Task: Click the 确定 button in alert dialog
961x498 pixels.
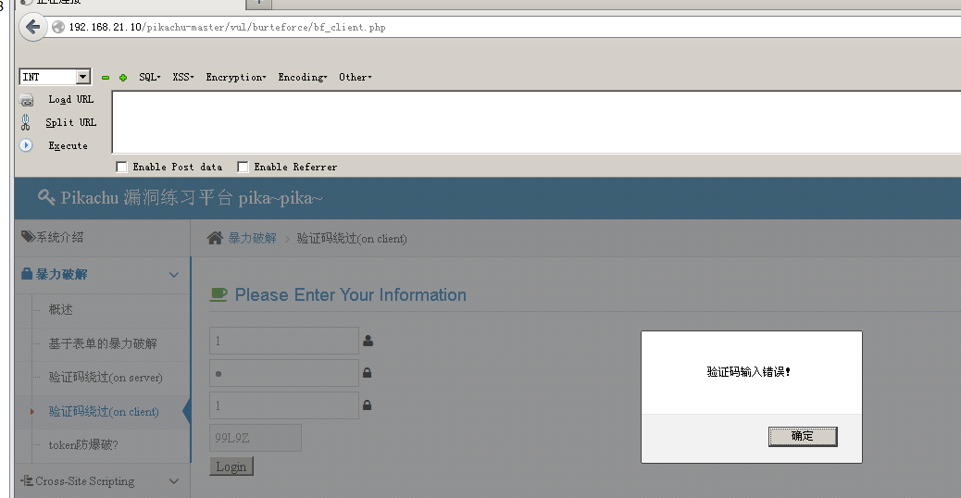Action: [803, 436]
